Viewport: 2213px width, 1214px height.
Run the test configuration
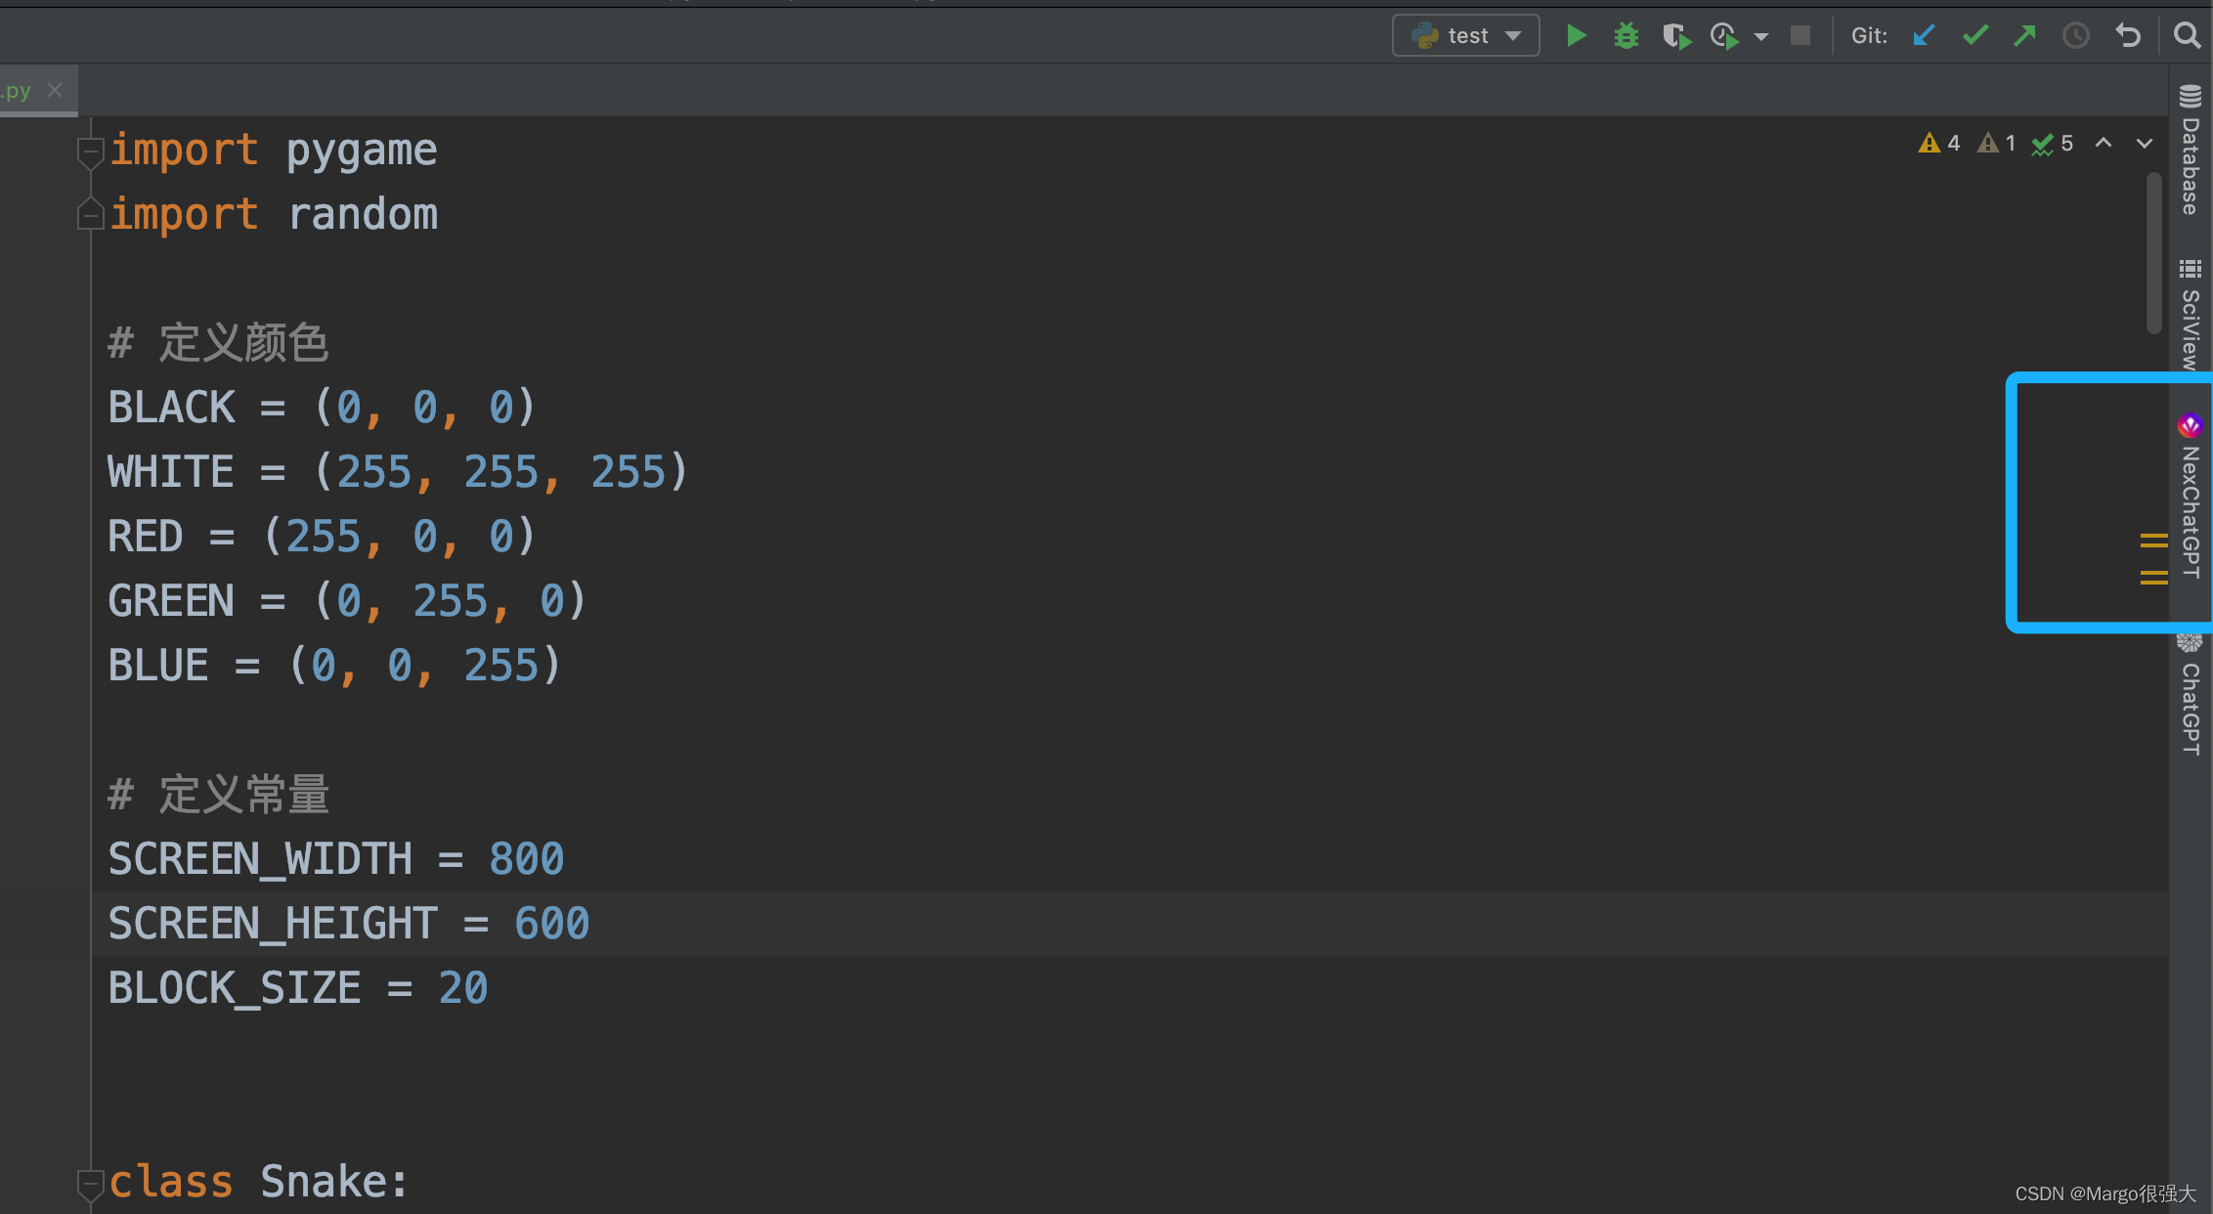pos(1576,36)
